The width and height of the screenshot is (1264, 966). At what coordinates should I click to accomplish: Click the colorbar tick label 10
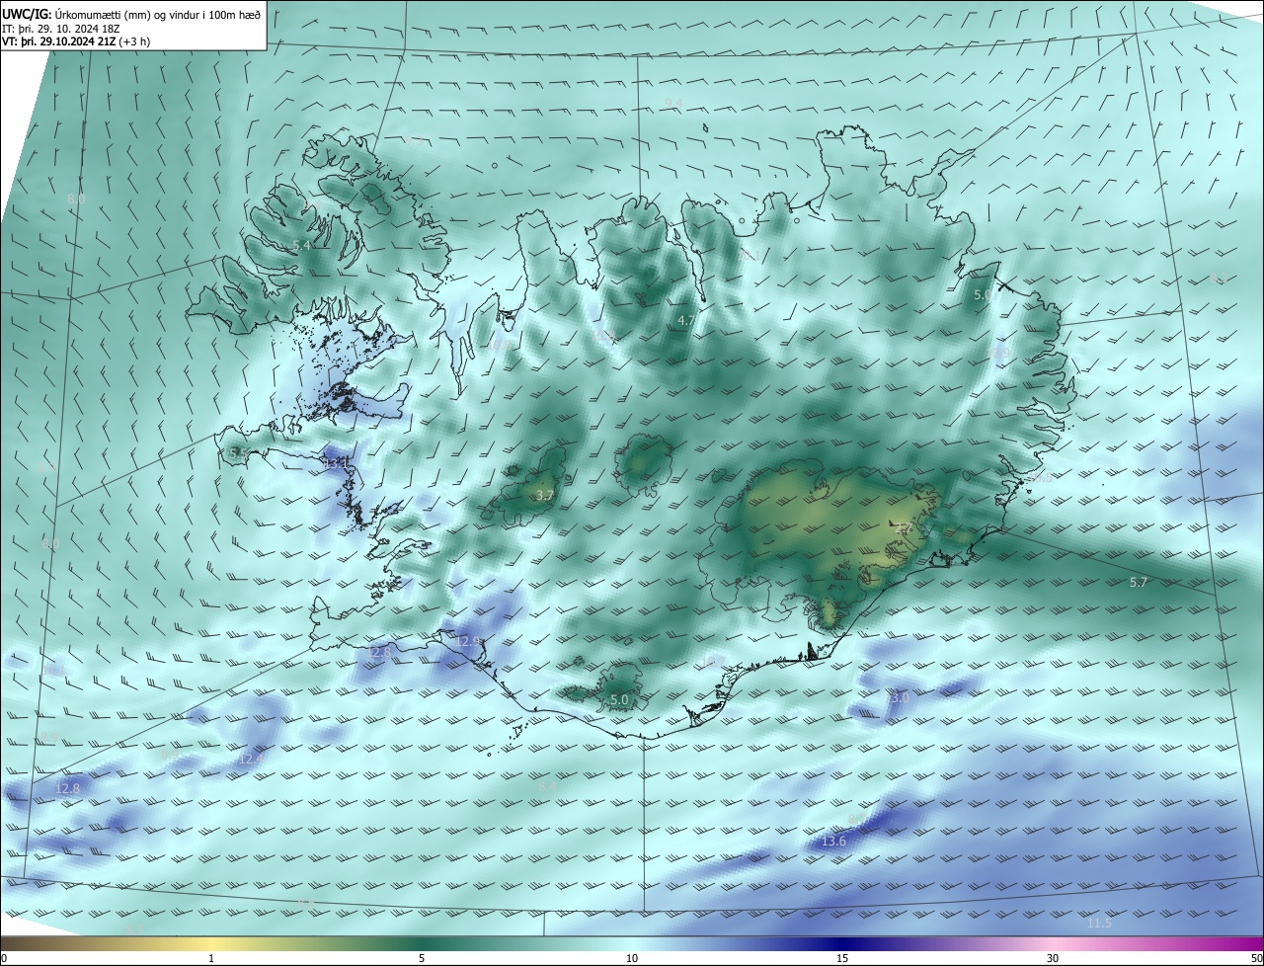click(632, 958)
